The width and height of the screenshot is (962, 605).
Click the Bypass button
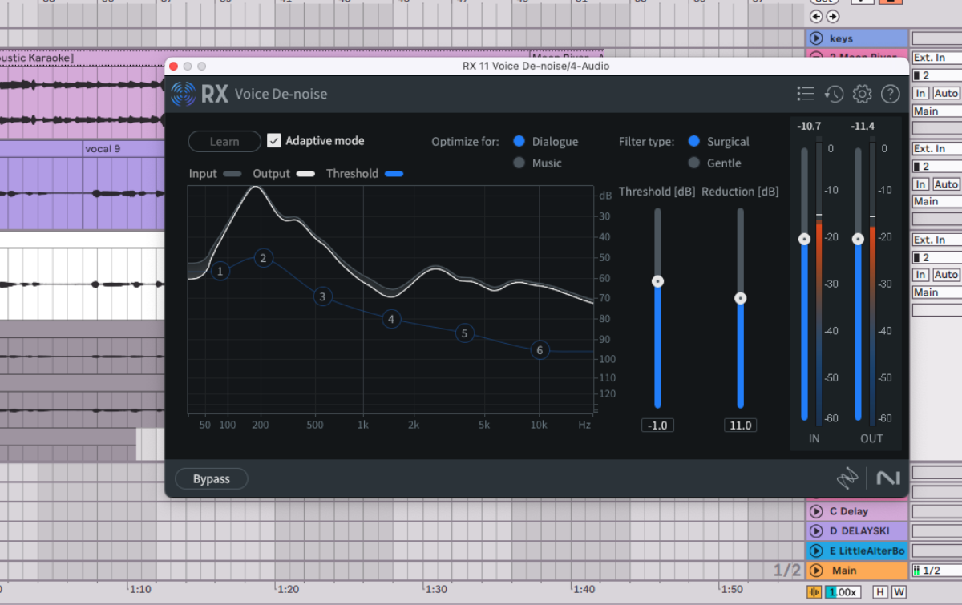click(212, 478)
